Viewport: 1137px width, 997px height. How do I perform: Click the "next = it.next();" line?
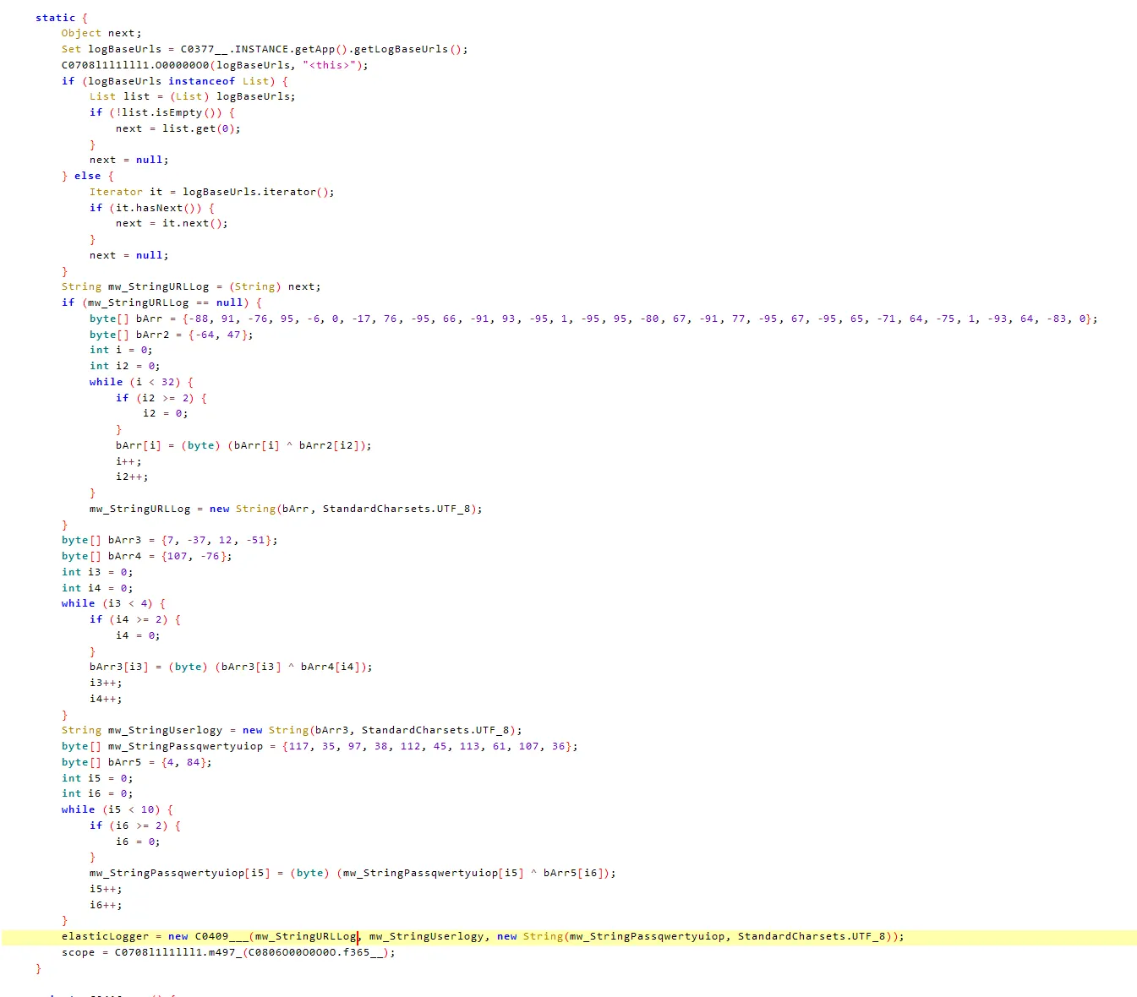point(172,223)
